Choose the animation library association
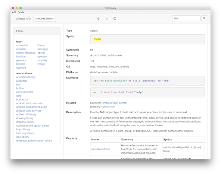221x174 pixels. pos(26,77)
